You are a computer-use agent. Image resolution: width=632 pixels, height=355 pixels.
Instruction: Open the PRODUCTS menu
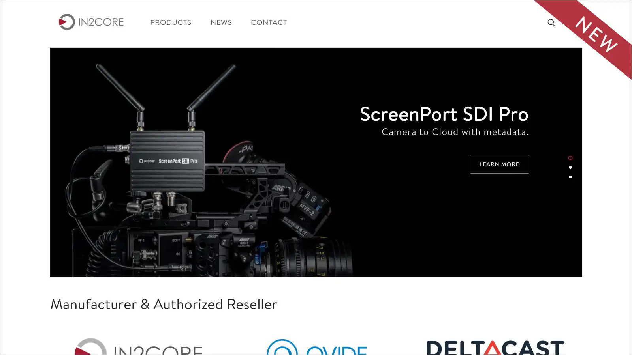171,22
